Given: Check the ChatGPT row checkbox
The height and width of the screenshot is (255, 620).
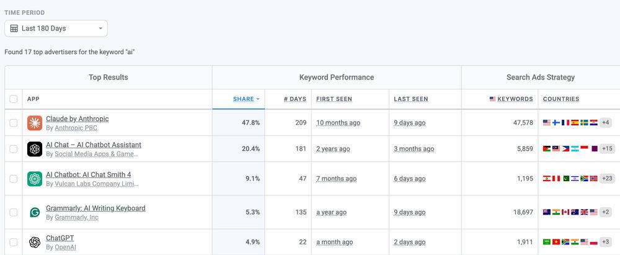Looking at the screenshot, I should [x=14, y=242].
